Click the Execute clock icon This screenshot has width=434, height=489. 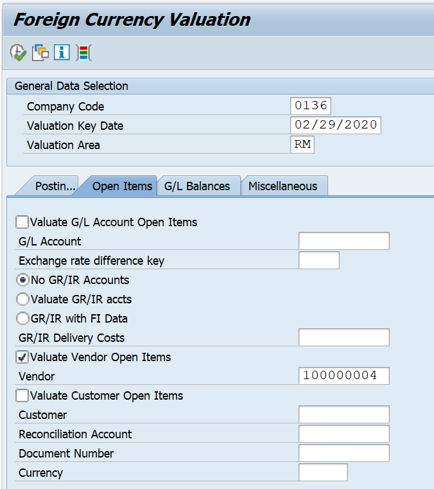click(18, 53)
